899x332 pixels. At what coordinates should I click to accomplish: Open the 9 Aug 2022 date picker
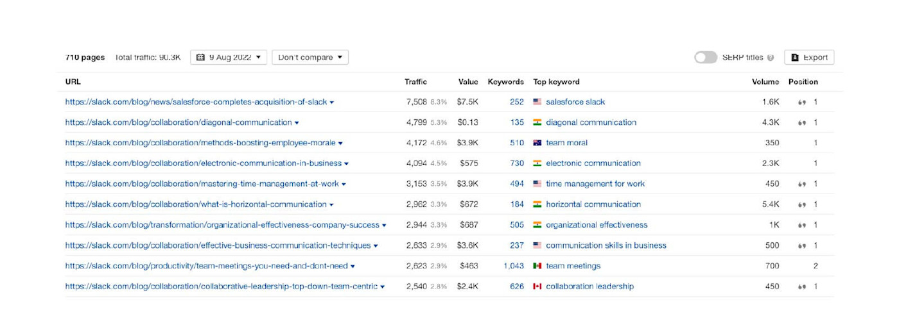(x=229, y=57)
